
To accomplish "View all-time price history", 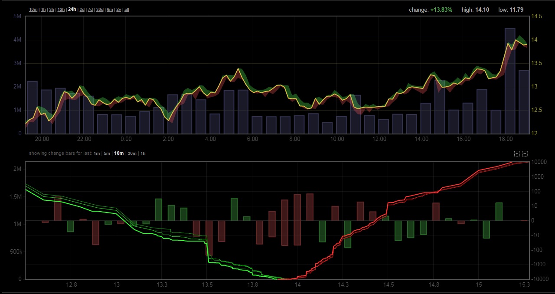I will [x=127, y=10].
